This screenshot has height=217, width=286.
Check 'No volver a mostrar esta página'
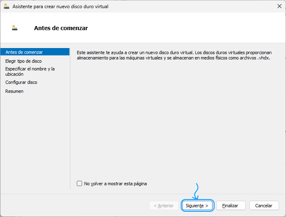click(x=79, y=183)
